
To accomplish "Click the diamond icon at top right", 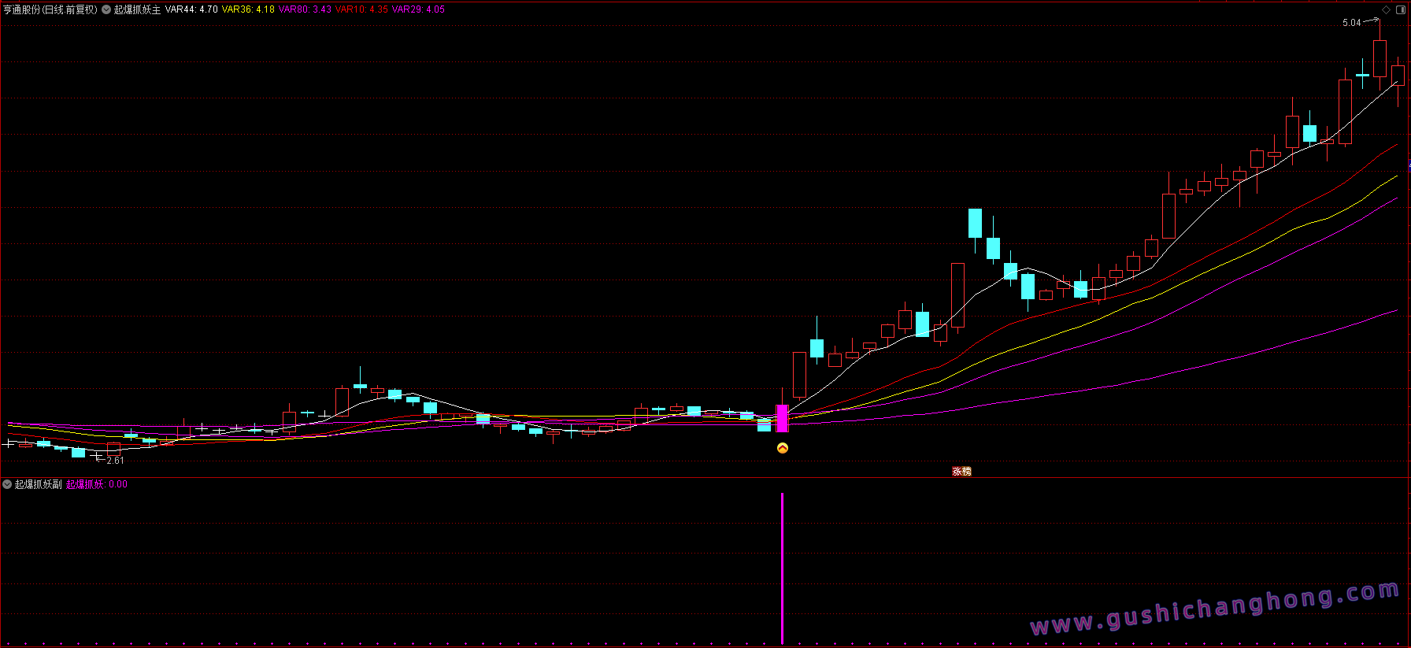I will (x=1386, y=9).
